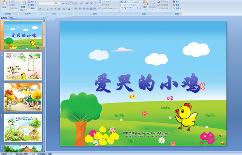
Task: Click the Font Color (A) swatch
Action: point(69,9)
